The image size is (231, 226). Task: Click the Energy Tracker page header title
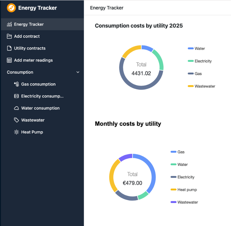tap(107, 8)
